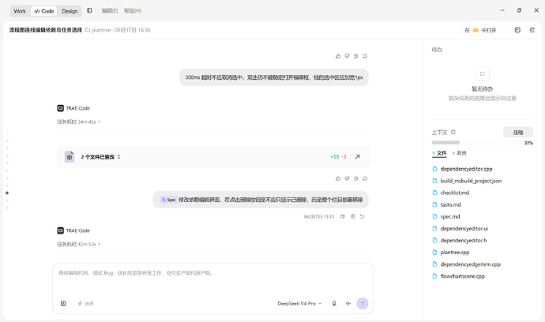Click the regenerate icon on the top response
The width and height of the screenshot is (545, 322).
point(365,56)
